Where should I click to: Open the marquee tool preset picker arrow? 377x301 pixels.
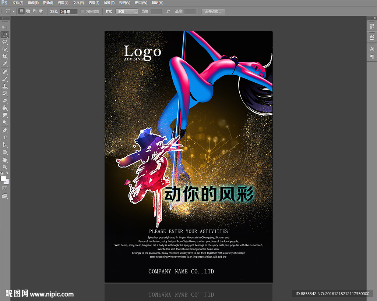[x=14, y=11]
